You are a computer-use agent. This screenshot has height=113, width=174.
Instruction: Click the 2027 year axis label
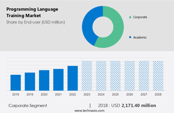click(144, 95)
